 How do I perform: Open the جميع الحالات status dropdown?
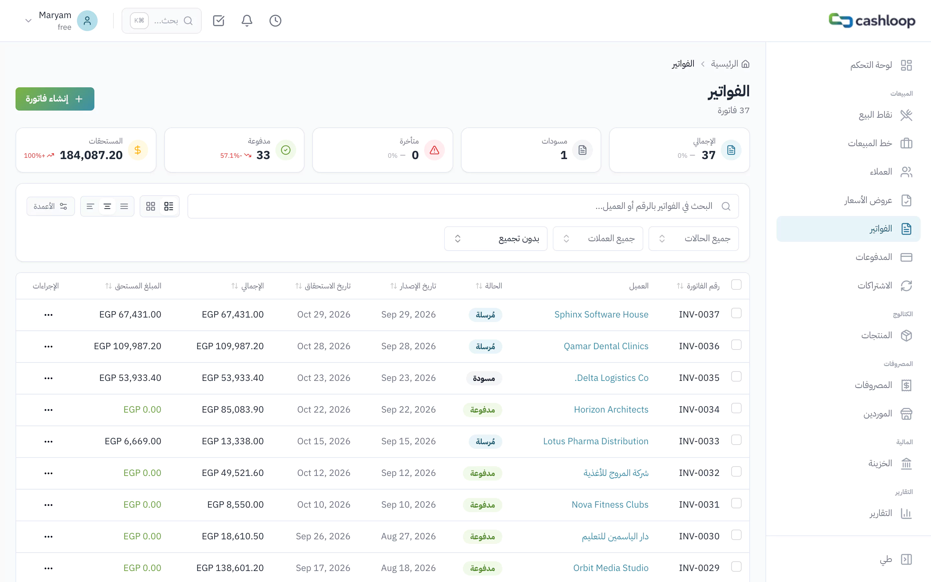pos(693,239)
